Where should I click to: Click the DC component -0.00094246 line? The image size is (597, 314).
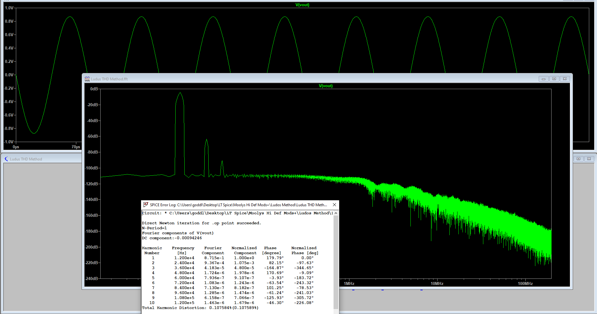click(172, 238)
